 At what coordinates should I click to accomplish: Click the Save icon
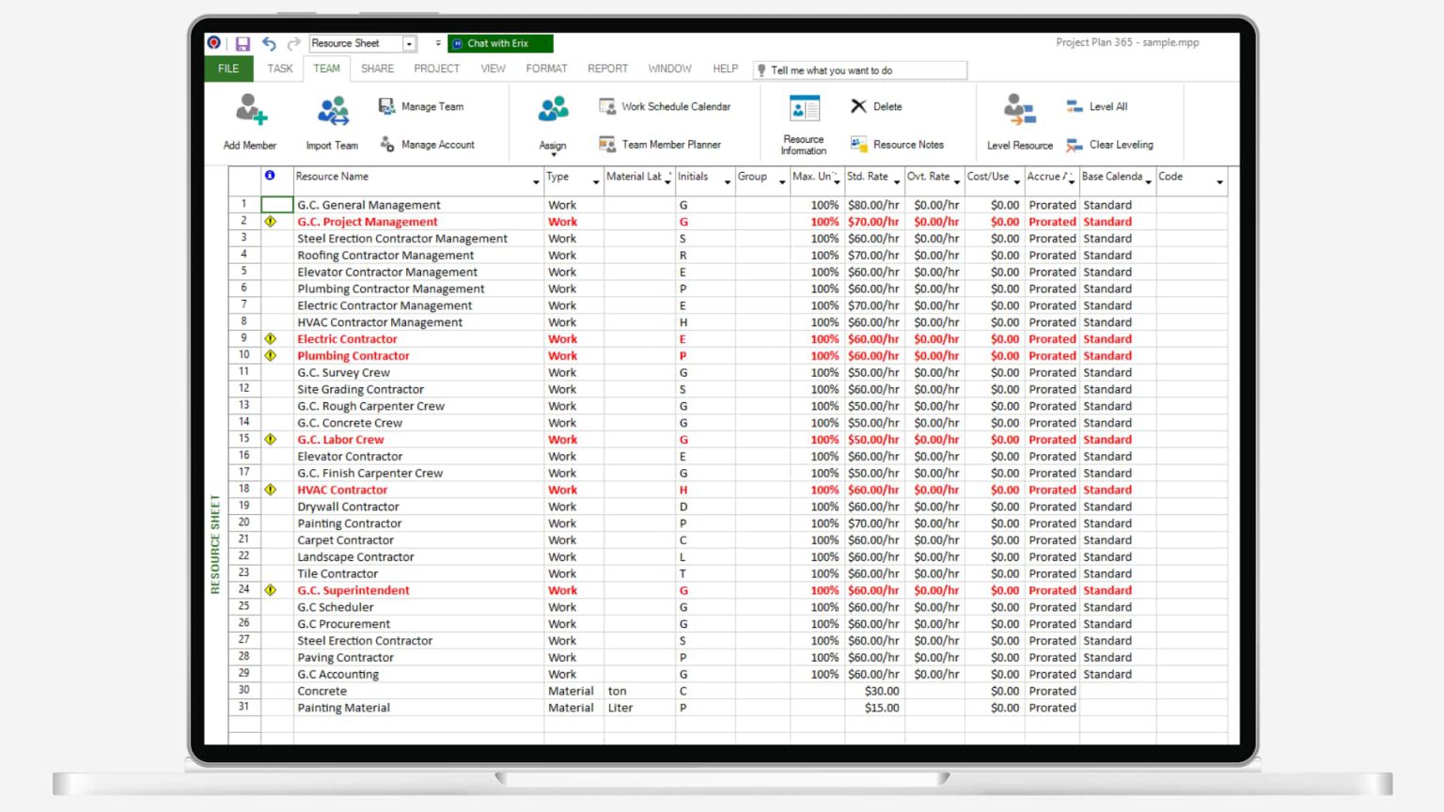243,43
